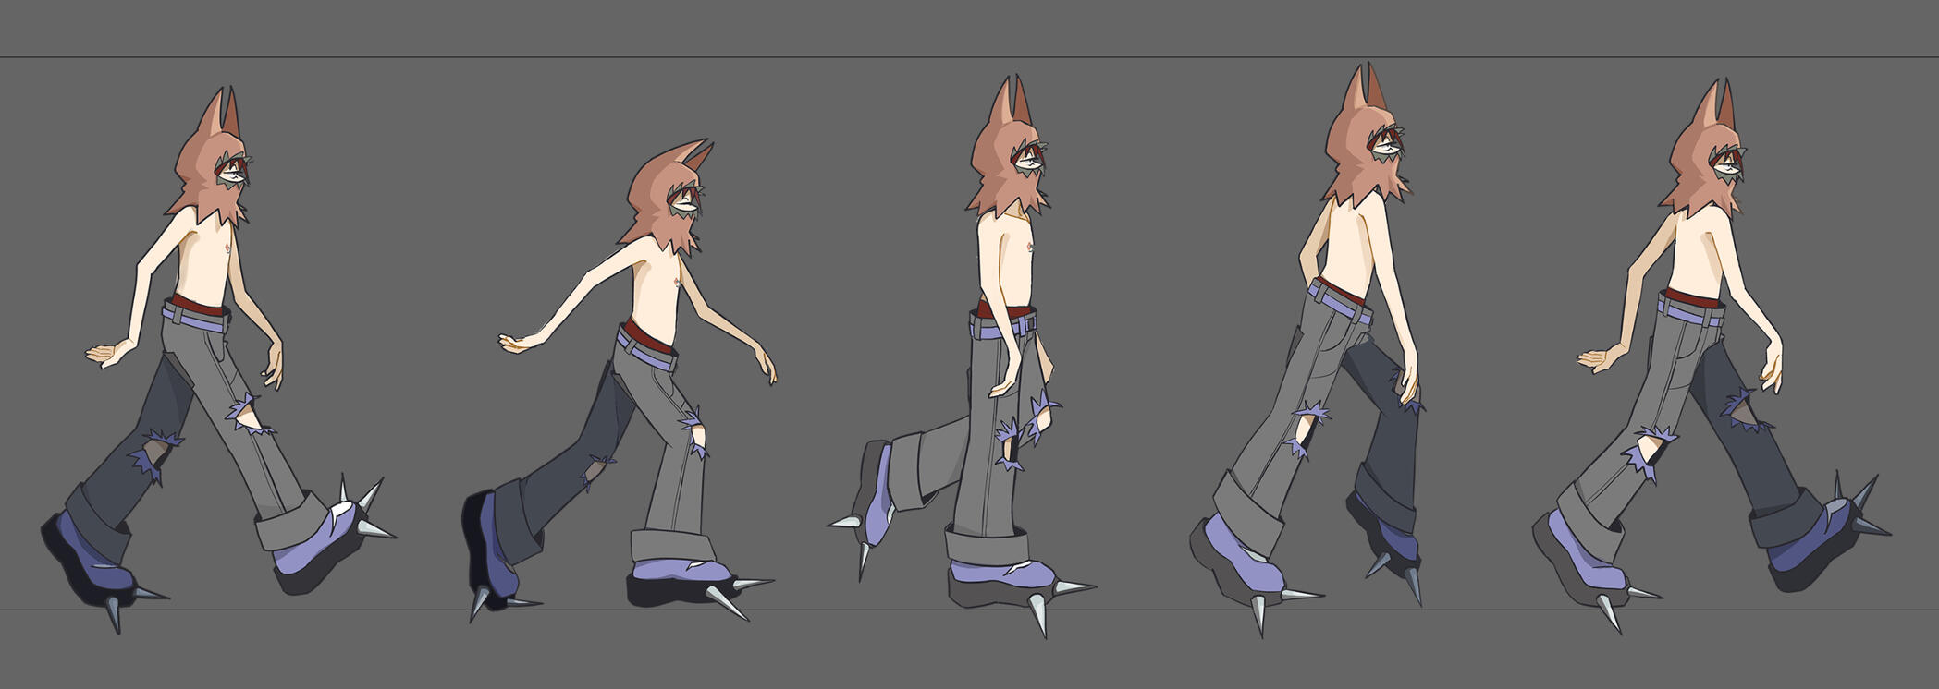Select the fifth pose's purple belt
This screenshot has height=689, width=1939.
[1689, 309]
